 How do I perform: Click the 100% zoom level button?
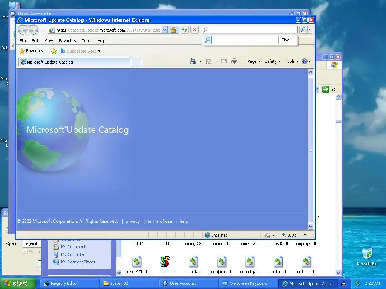[x=290, y=235]
